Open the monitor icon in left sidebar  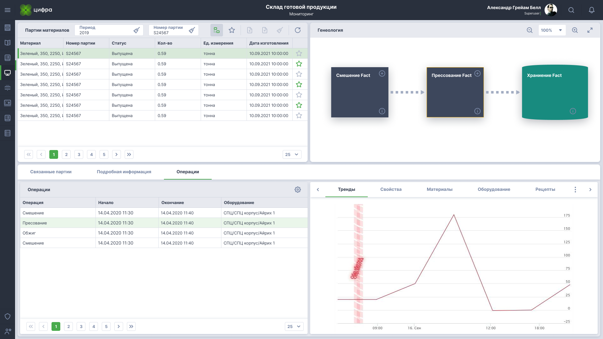point(8,73)
